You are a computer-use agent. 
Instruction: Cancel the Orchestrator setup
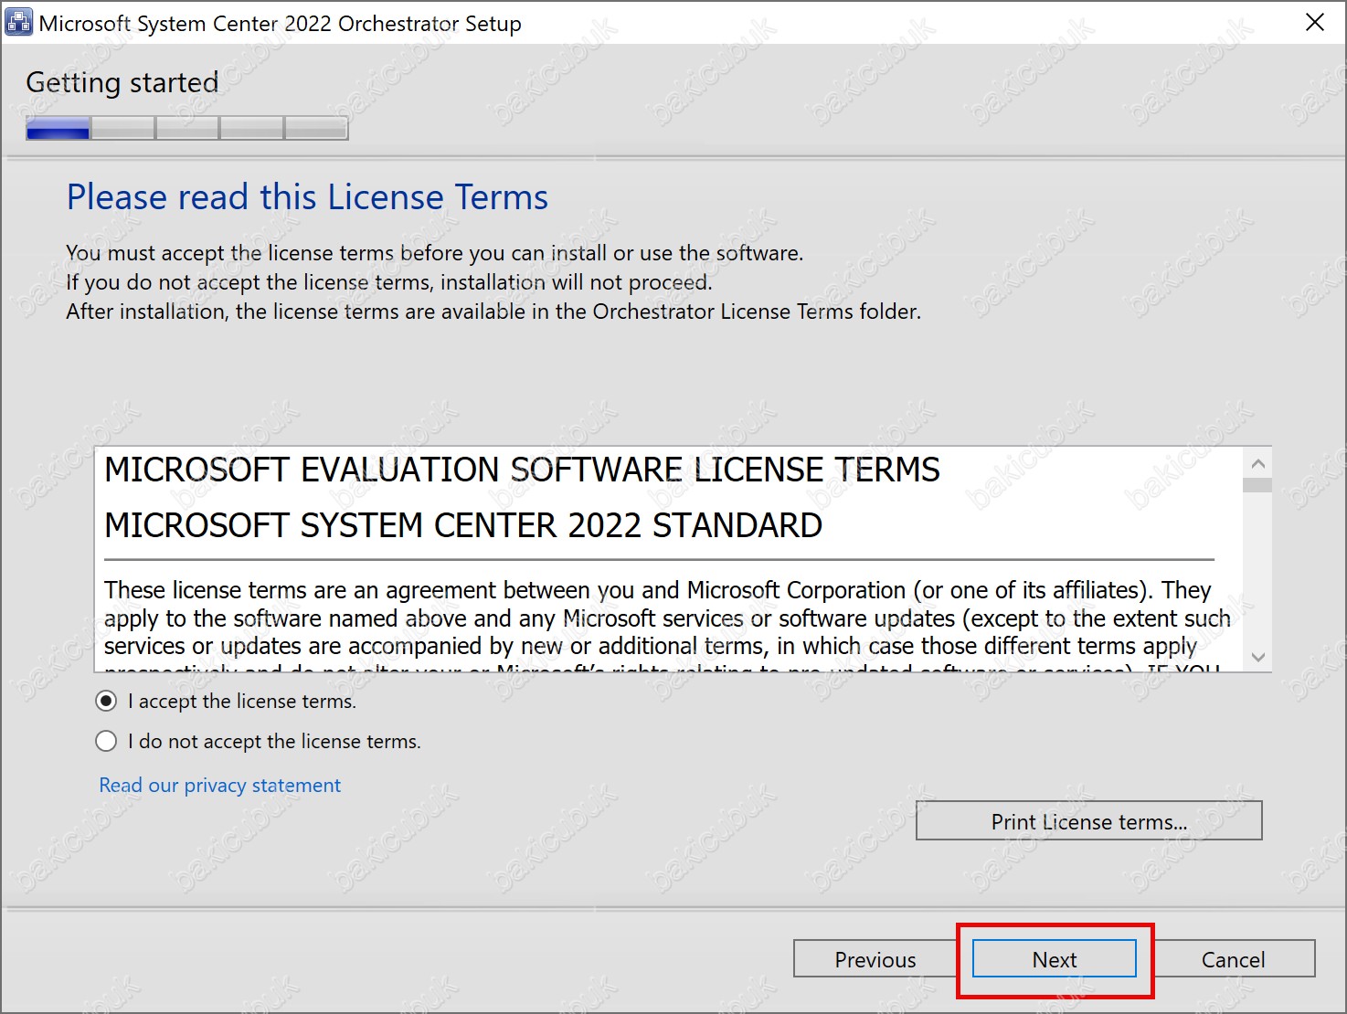1233,959
